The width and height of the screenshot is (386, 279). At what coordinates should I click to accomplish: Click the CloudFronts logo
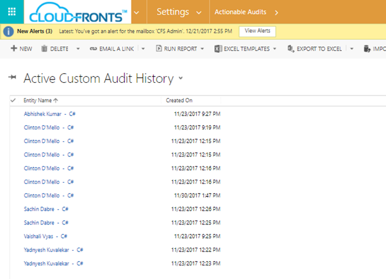coord(78,13)
